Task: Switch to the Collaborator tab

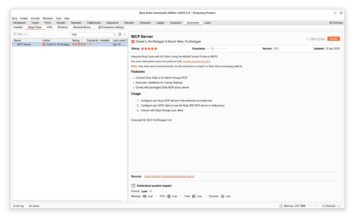Action: (x=94, y=23)
